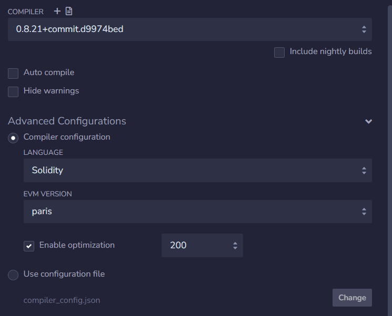The width and height of the screenshot is (392, 316).
Task: Collapse Advanced Configurations with chevron icon
Action: (368, 121)
